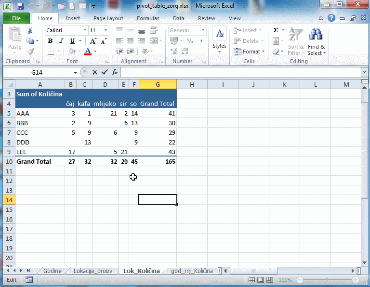Screen dimensions: 370x287
Task: Expand the font size dropdown
Action: pos(106,30)
